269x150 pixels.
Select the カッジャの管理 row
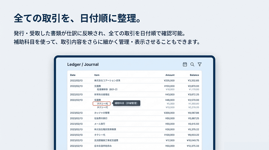[134, 113]
